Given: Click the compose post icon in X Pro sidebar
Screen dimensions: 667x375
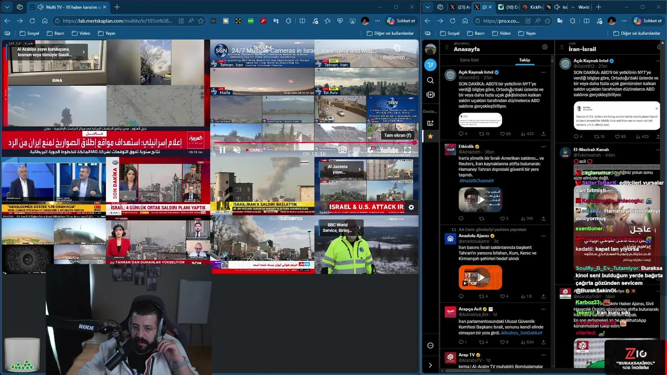Looking at the screenshot, I should pos(430,65).
